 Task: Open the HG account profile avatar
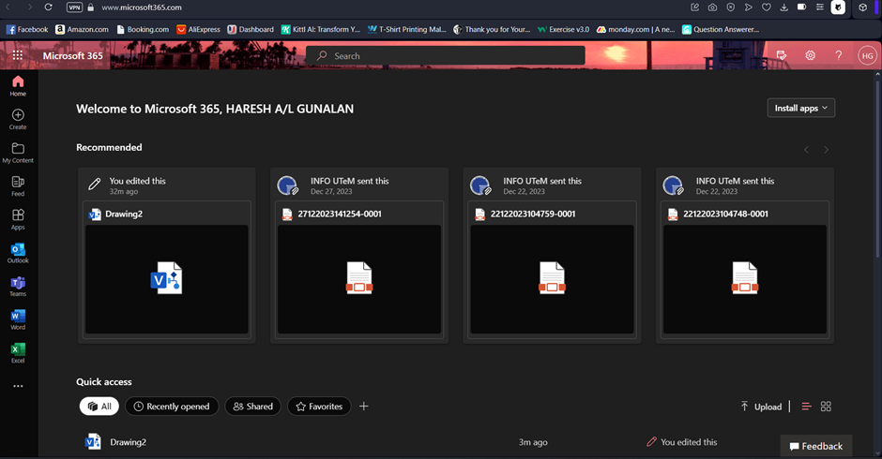867,55
